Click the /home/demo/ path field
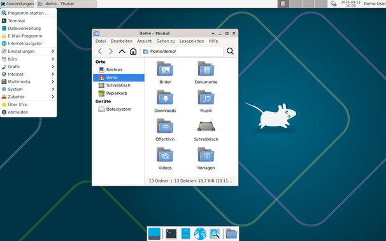 (x=182, y=51)
